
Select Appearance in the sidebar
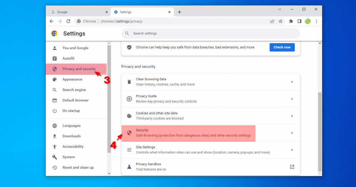coord(72,79)
